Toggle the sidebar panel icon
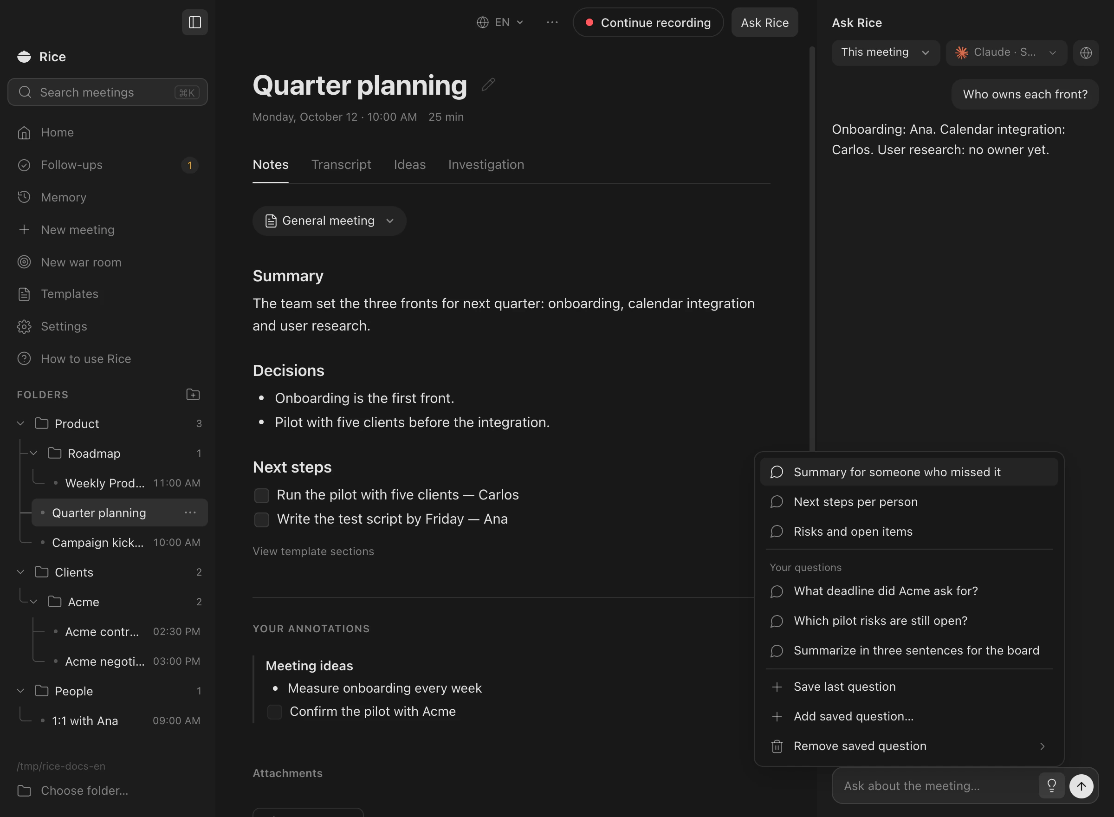1114x817 pixels. [195, 22]
